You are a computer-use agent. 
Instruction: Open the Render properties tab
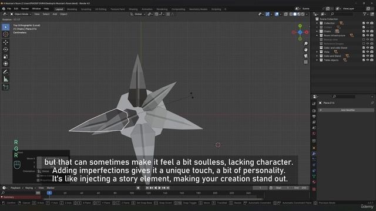(314, 111)
